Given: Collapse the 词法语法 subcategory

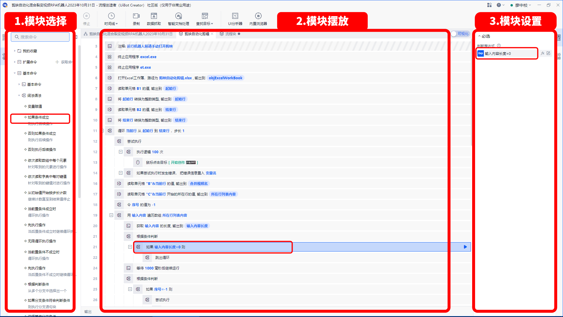Looking at the screenshot, I should click(19, 95).
